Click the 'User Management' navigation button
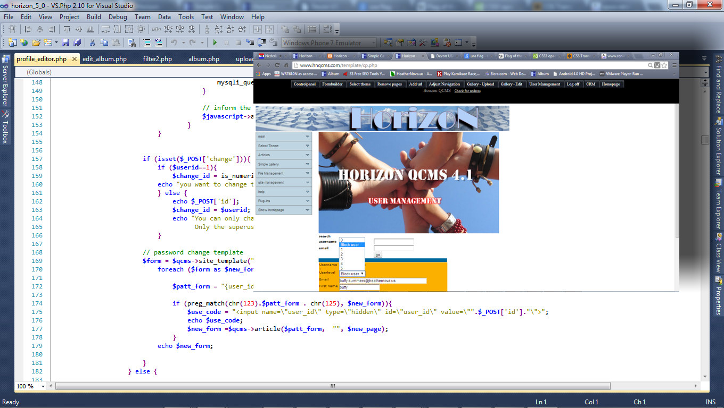Viewport: 724px width, 408px height. click(x=544, y=84)
